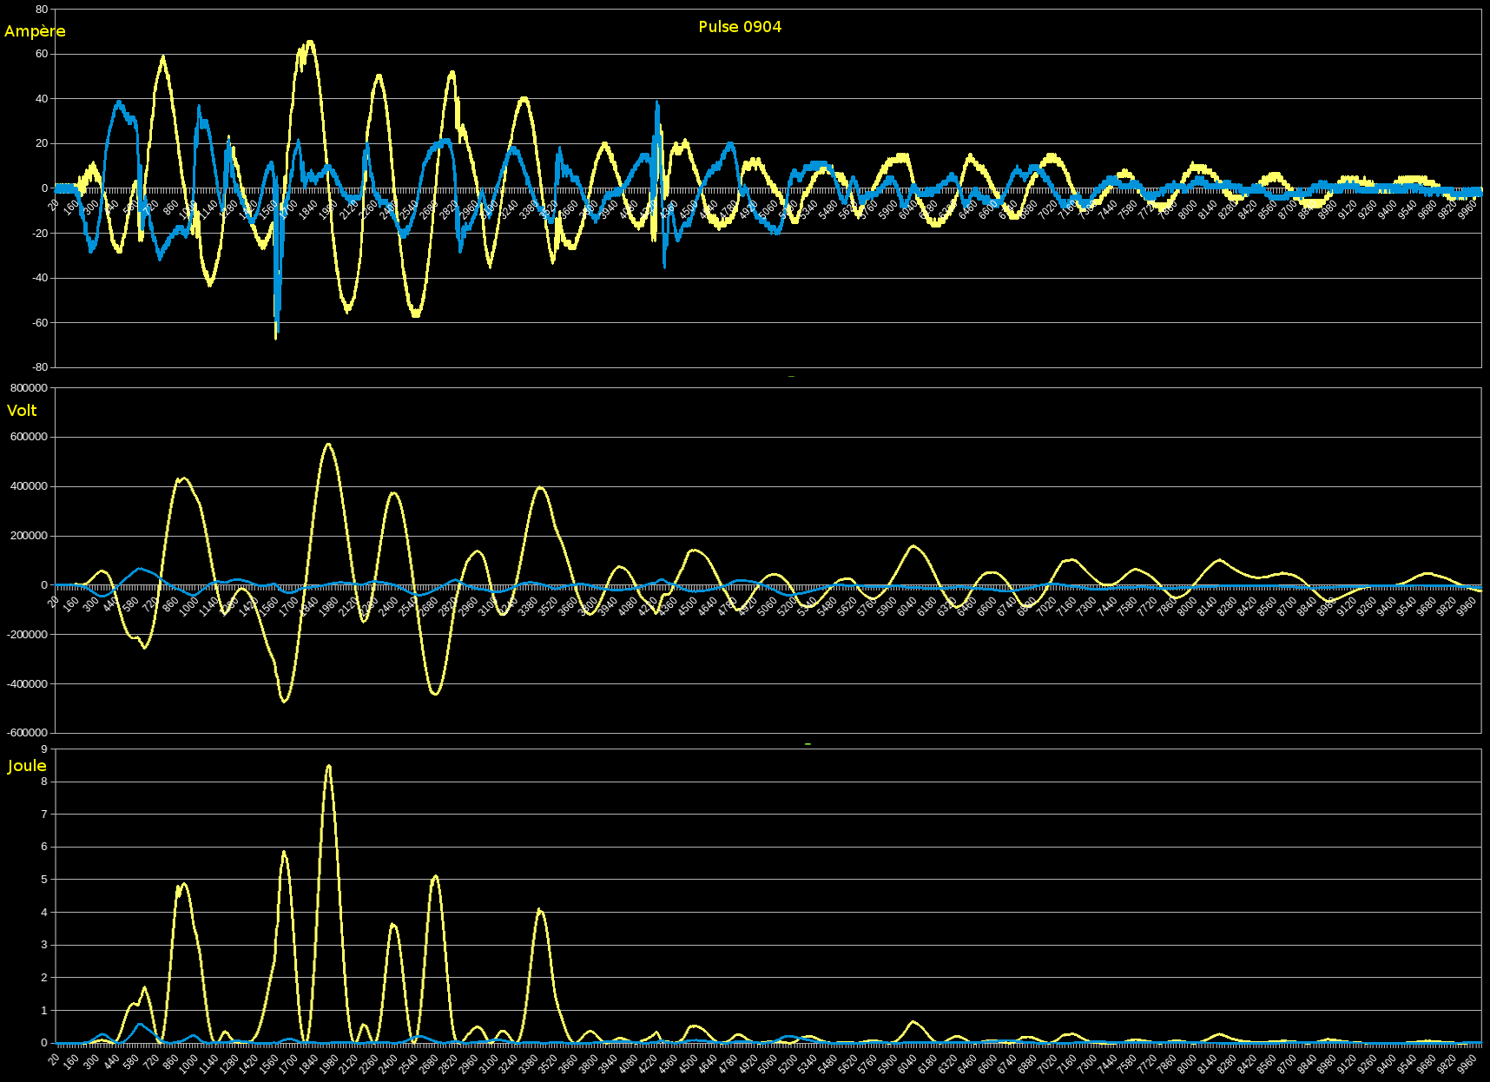Viewport: 1490px width, 1082px height.
Task: Click the 1000 label on the Joule chart x-axis
Action: (188, 1064)
